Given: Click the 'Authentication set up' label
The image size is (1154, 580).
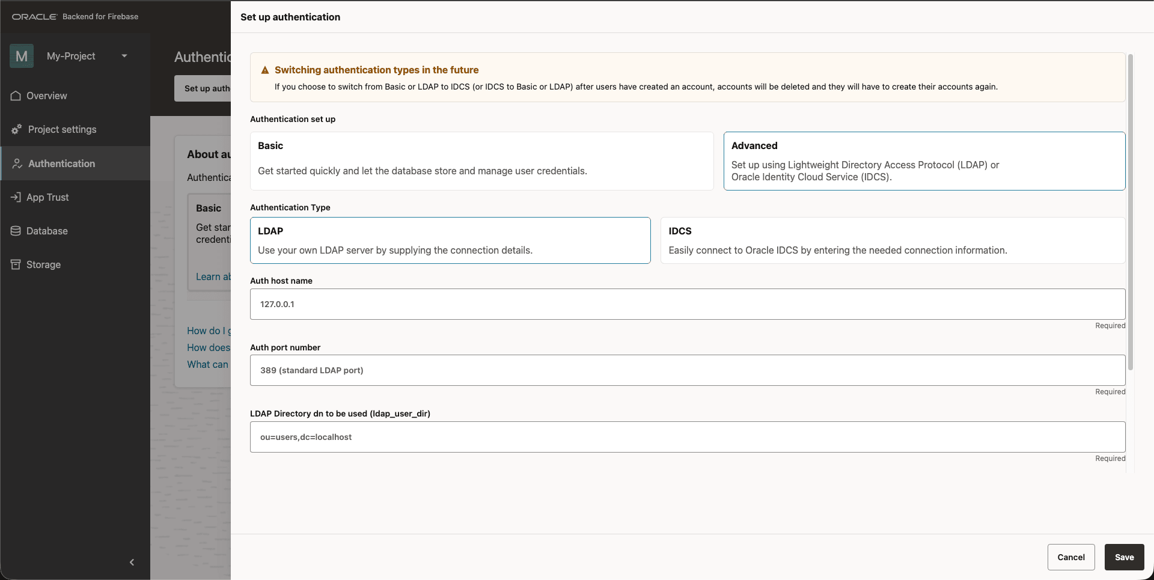Looking at the screenshot, I should (x=293, y=119).
